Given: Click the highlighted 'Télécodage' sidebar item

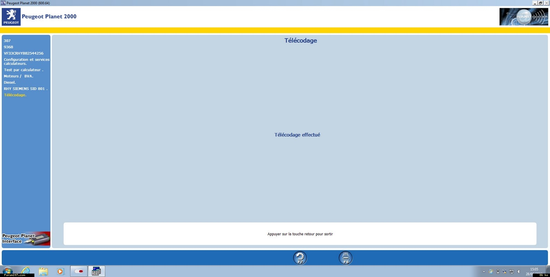Looking at the screenshot, I should [15, 95].
